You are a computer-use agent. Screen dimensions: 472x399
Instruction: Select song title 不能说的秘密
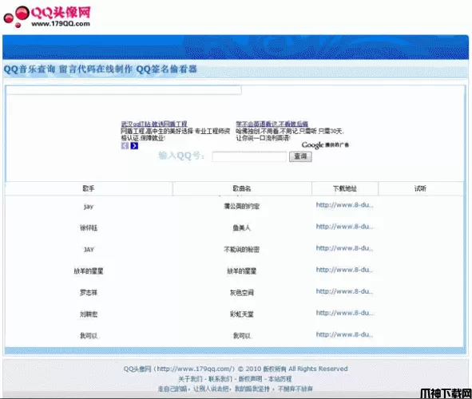pos(242,250)
